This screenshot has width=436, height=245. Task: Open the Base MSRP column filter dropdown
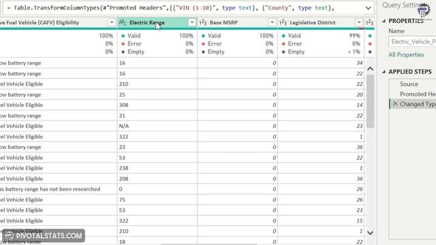(x=272, y=22)
